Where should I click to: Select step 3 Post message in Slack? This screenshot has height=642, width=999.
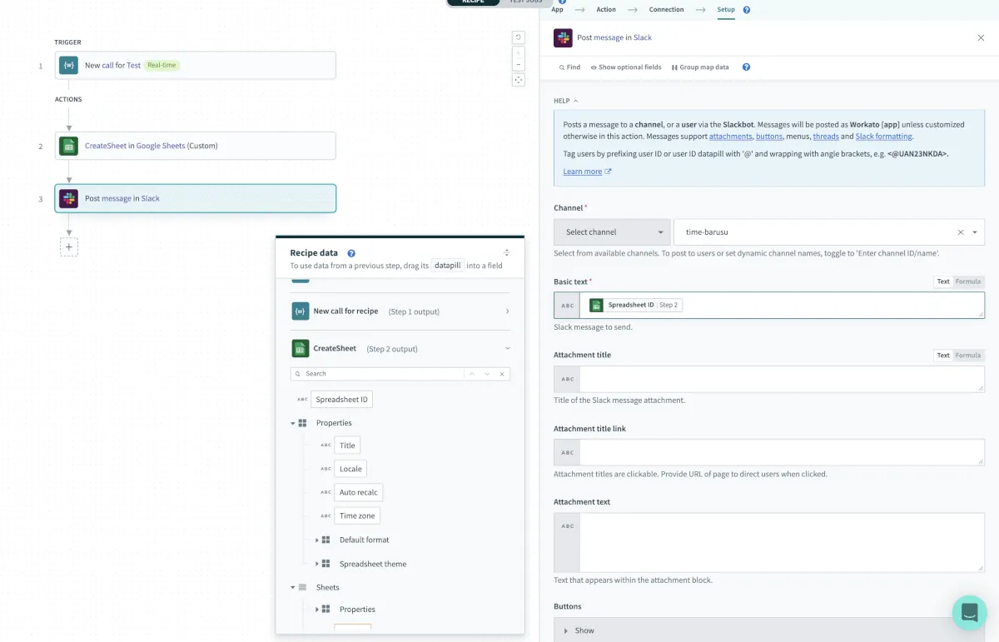tap(196, 198)
